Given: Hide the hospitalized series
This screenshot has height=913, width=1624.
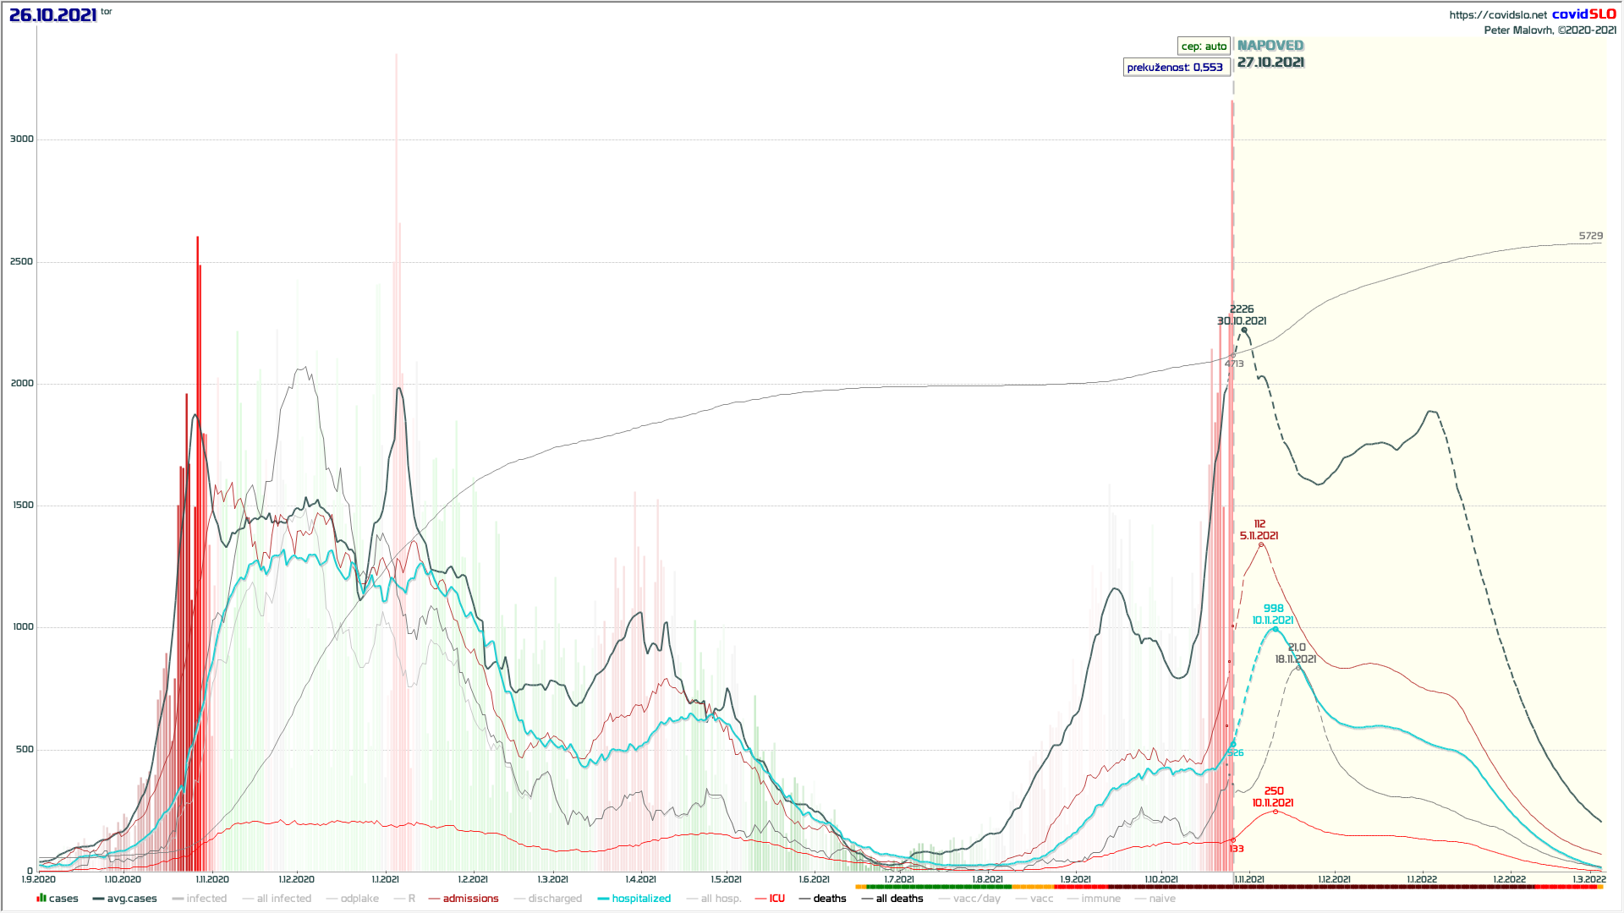Looking at the screenshot, I should click(640, 899).
